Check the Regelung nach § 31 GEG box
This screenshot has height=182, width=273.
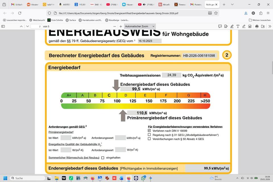[x=149, y=135]
